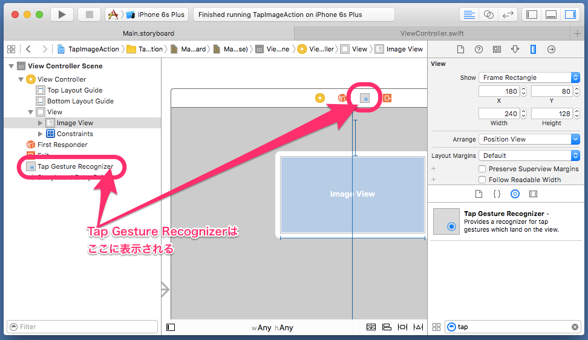
Task: Expand the Constraints node
Action: click(40, 134)
